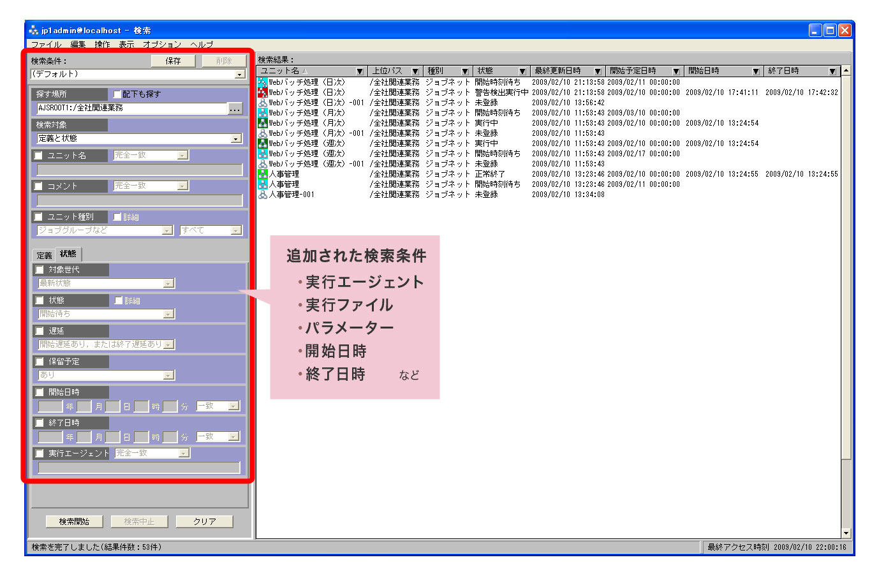Click the icon of the Webバッチ処理（月次）row with status 開始時刻待ち
879x576 pixels.
263,113
